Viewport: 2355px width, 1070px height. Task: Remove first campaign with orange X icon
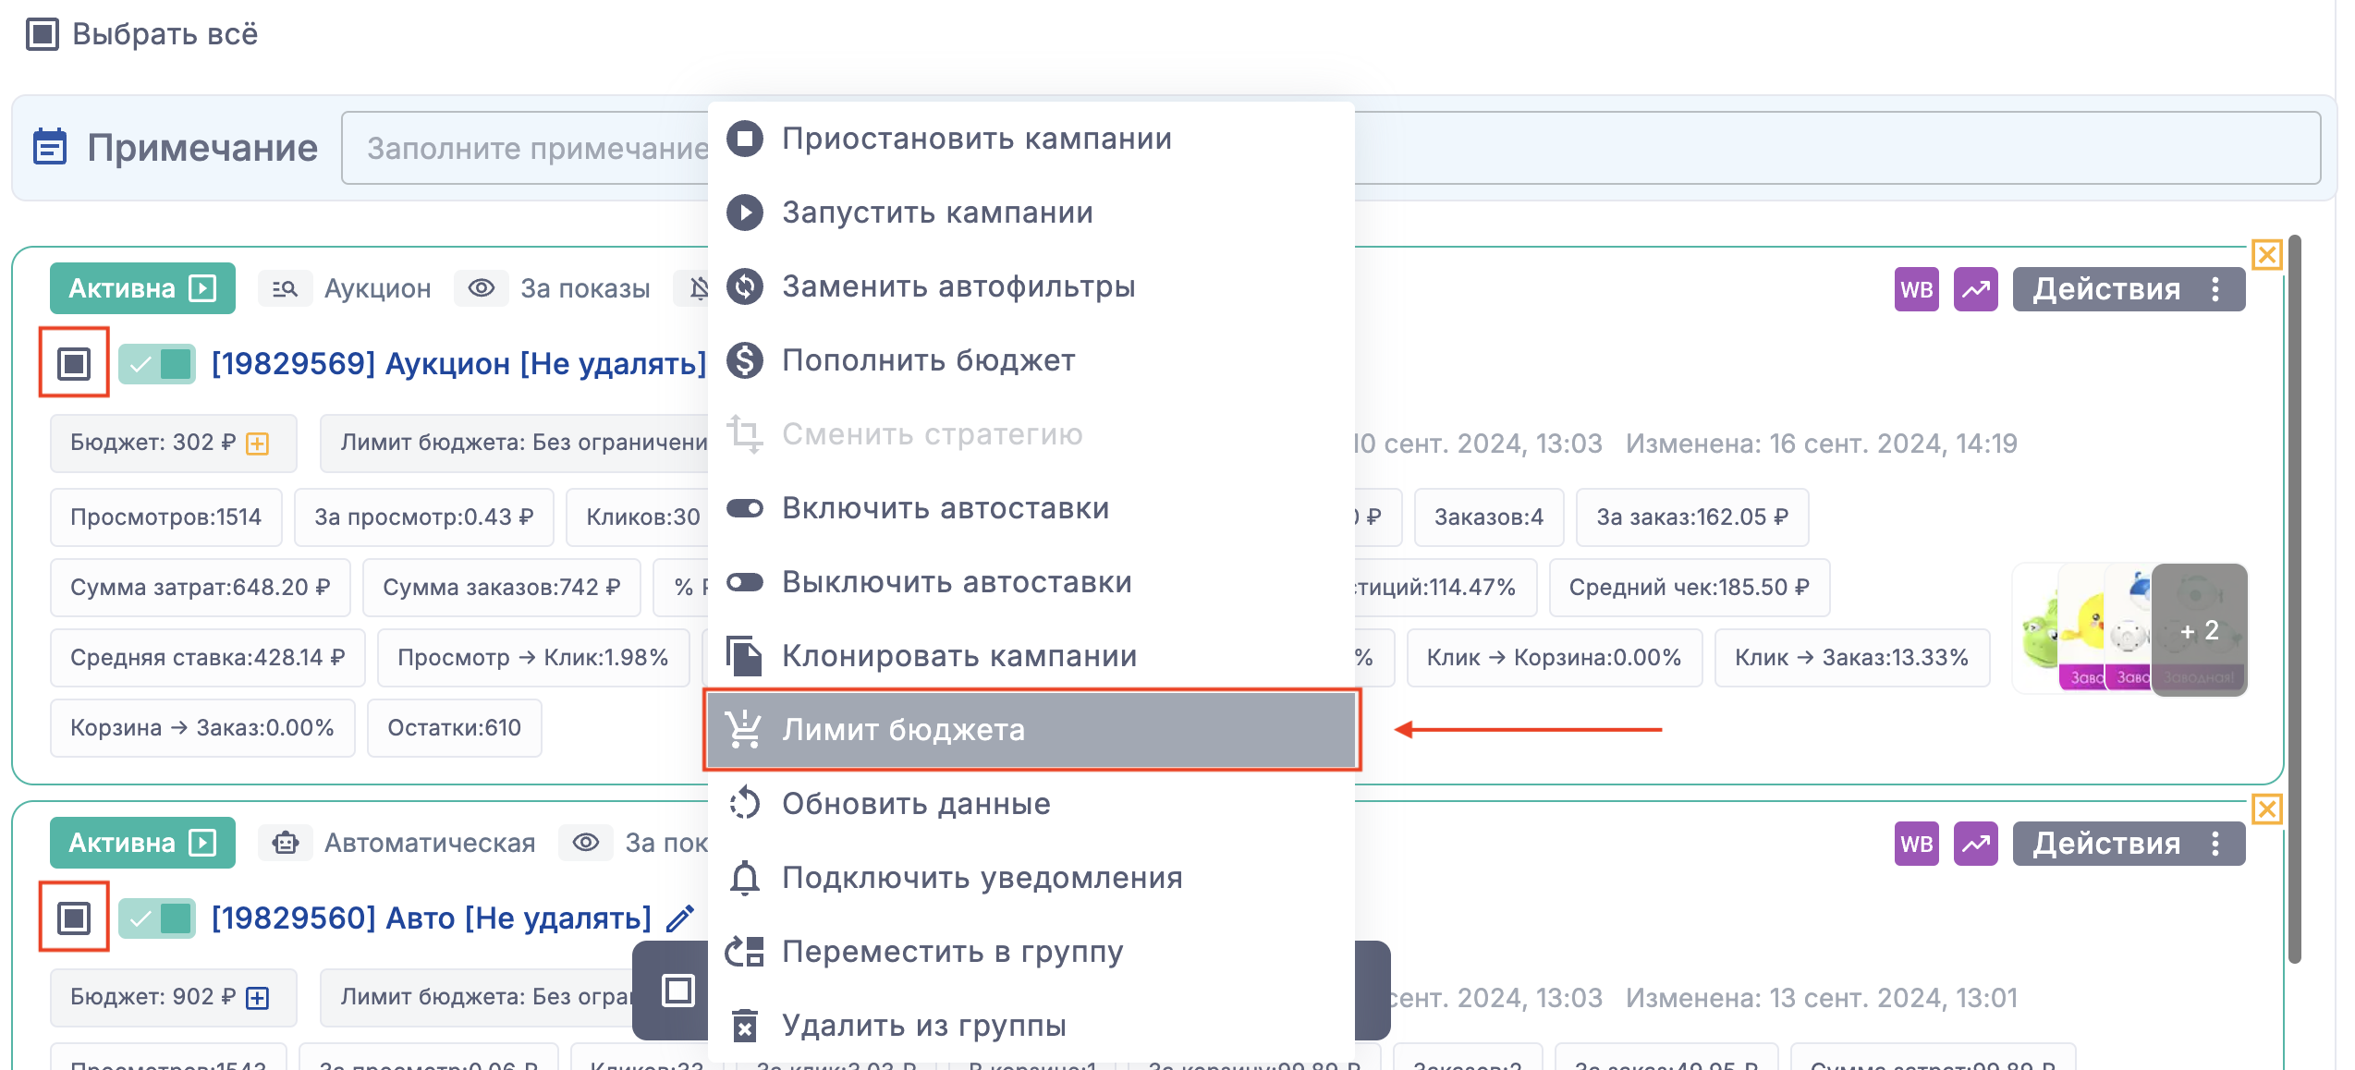pos(2266,254)
